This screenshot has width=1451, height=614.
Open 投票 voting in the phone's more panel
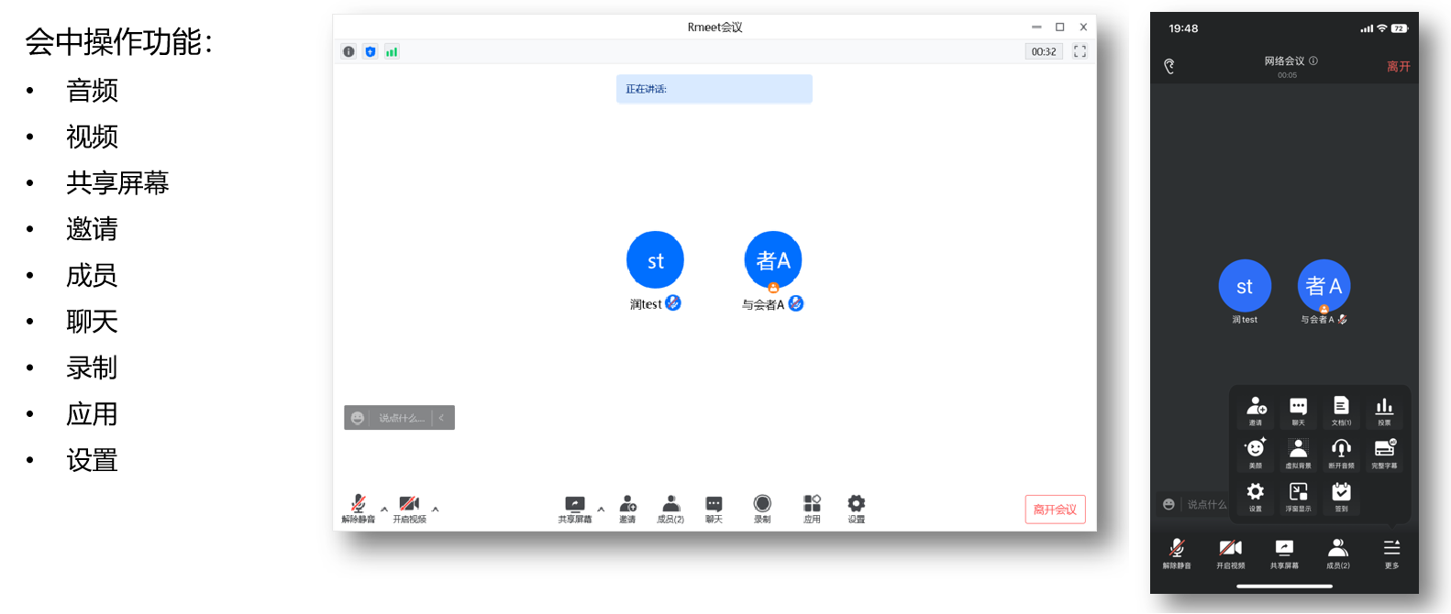[x=1384, y=409]
